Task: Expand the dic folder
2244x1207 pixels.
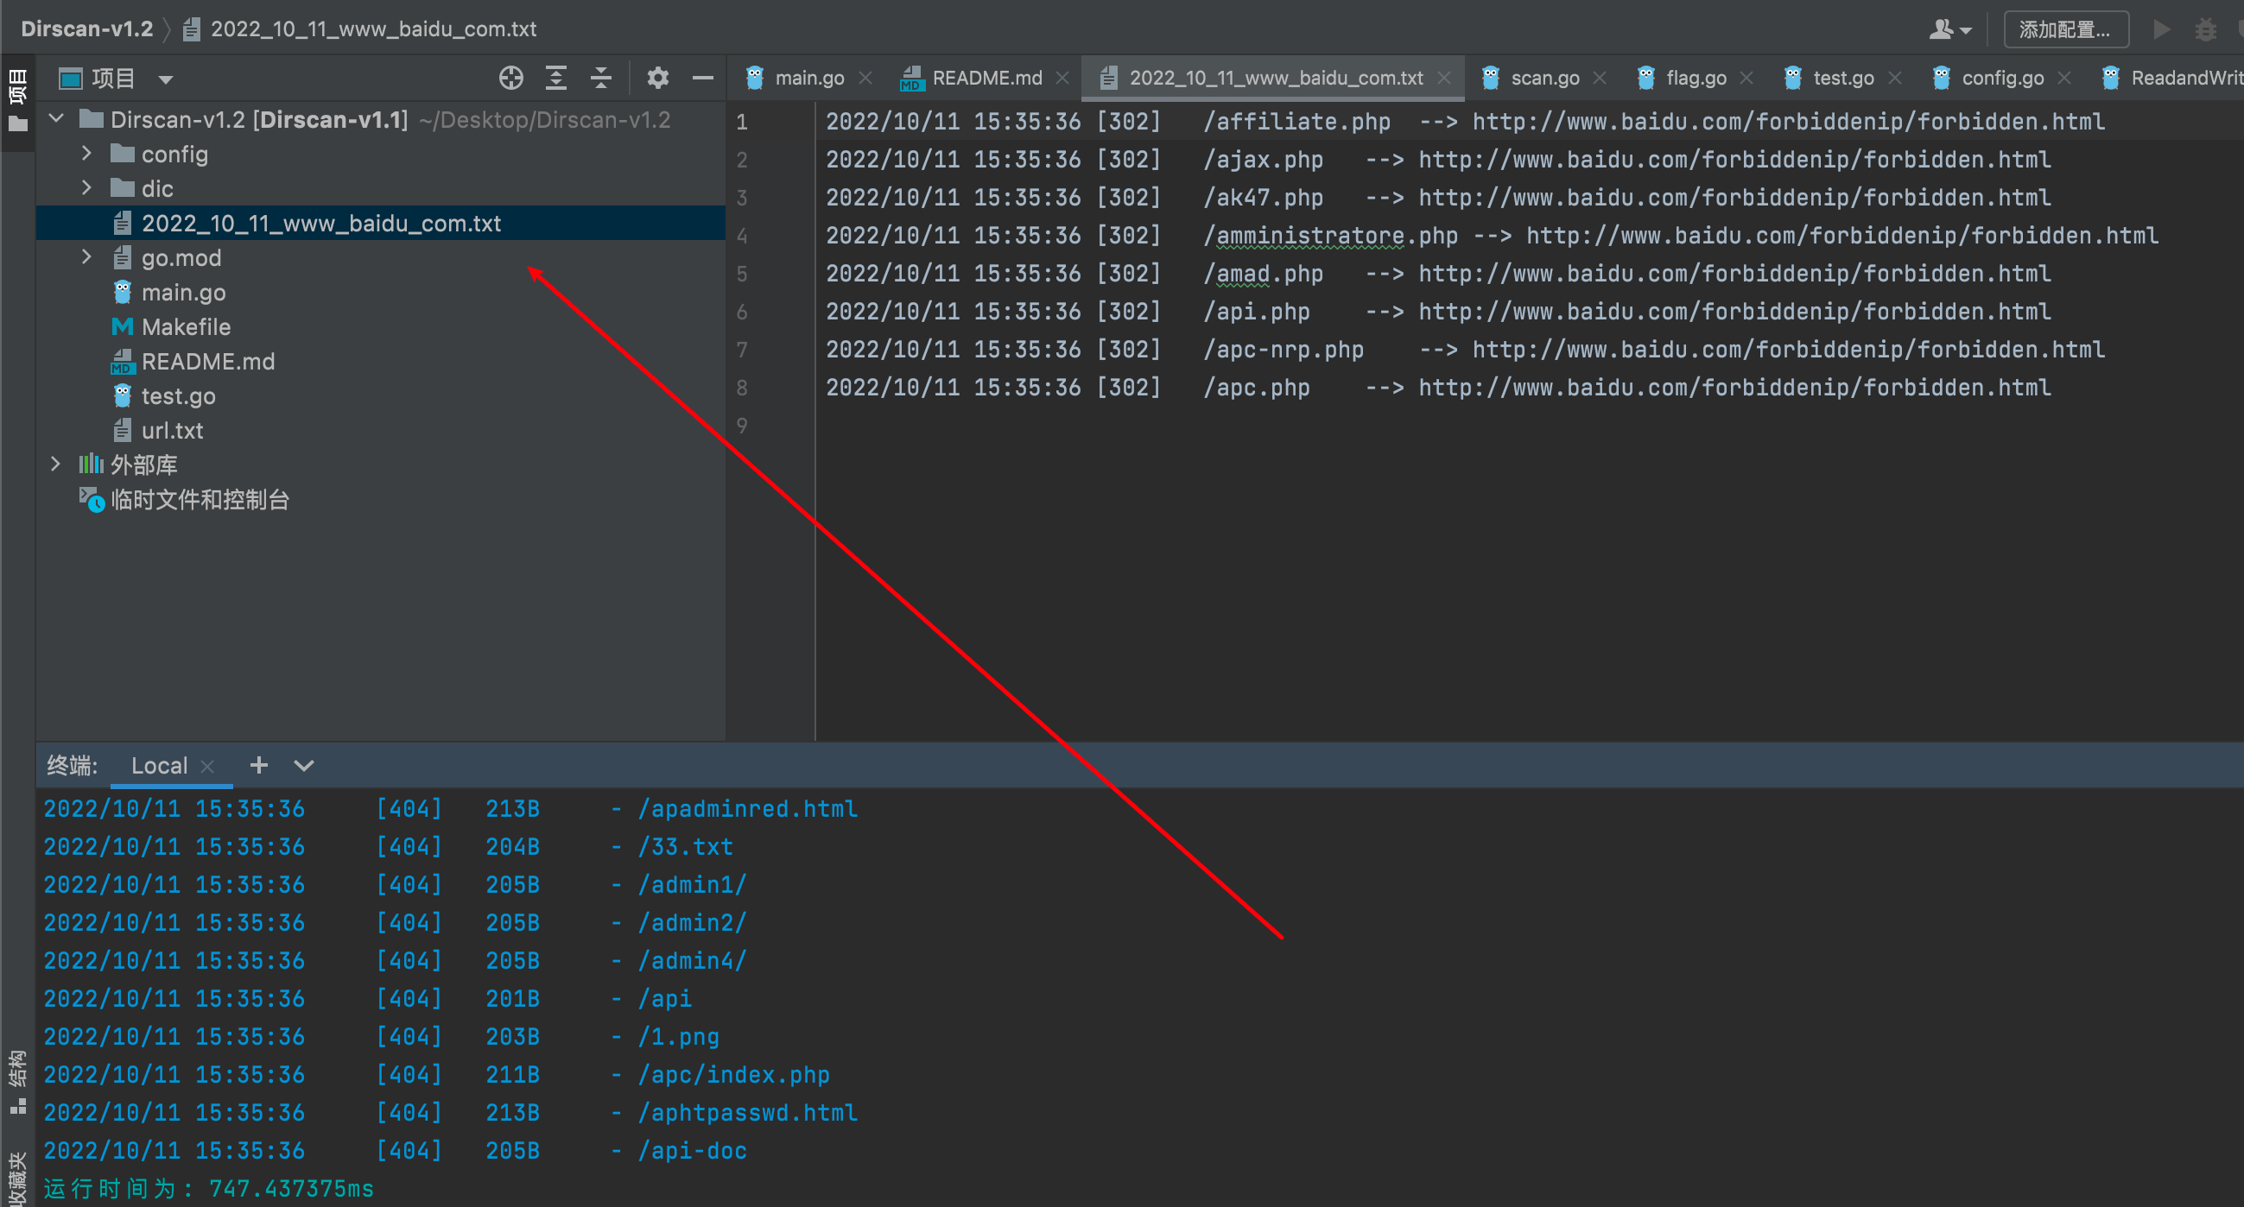Action: 86,188
